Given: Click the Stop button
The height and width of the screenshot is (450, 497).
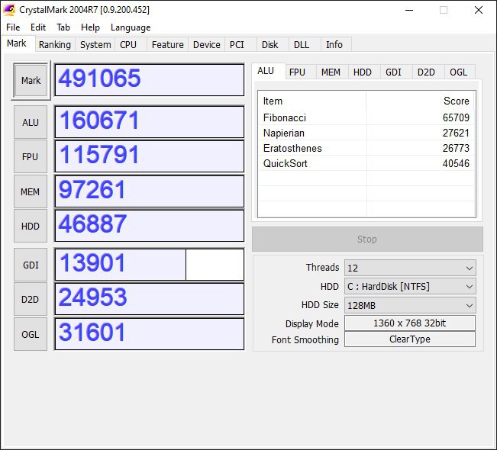Looking at the screenshot, I should pyautogui.click(x=367, y=239).
